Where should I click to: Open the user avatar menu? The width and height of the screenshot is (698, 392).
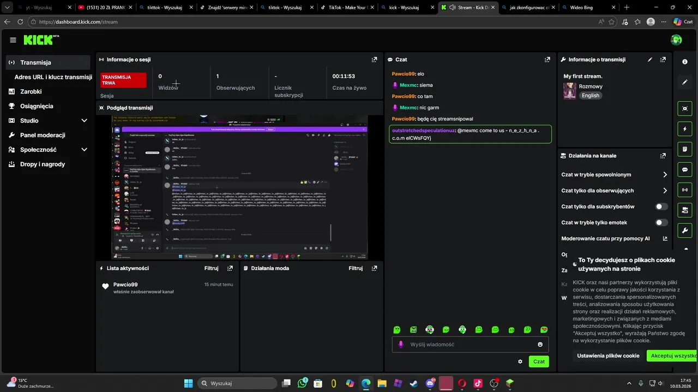[676, 40]
